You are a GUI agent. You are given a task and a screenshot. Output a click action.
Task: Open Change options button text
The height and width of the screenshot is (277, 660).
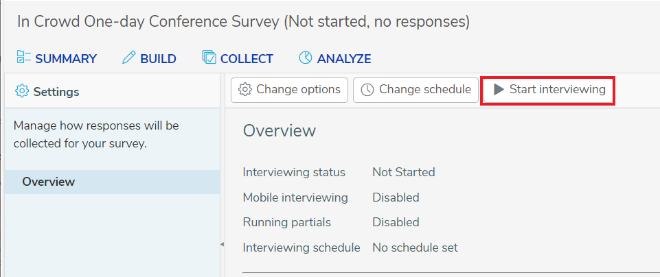pyautogui.click(x=299, y=90)
